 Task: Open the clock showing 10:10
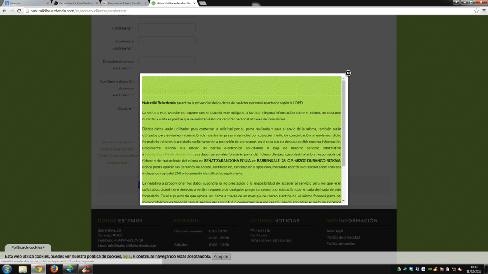pyautogui.click(x=474, y=269)
